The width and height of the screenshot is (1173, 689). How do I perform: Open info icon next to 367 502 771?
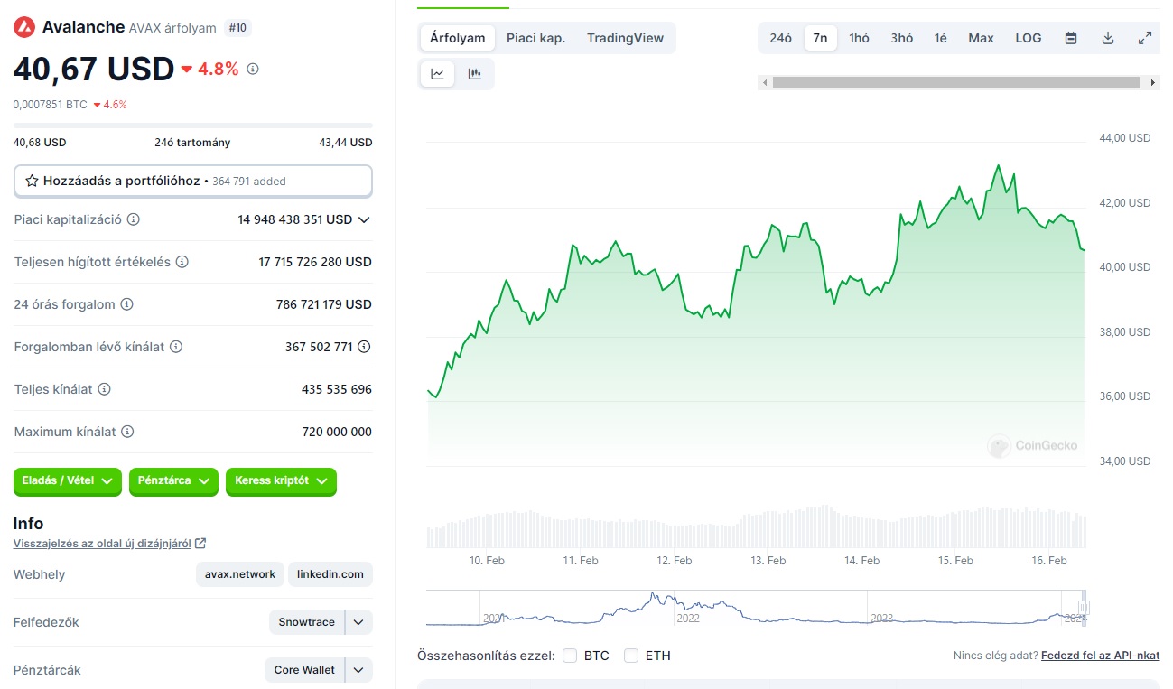364,347
